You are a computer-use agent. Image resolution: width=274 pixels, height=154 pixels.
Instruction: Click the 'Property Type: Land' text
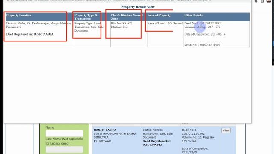coord(87,23)
